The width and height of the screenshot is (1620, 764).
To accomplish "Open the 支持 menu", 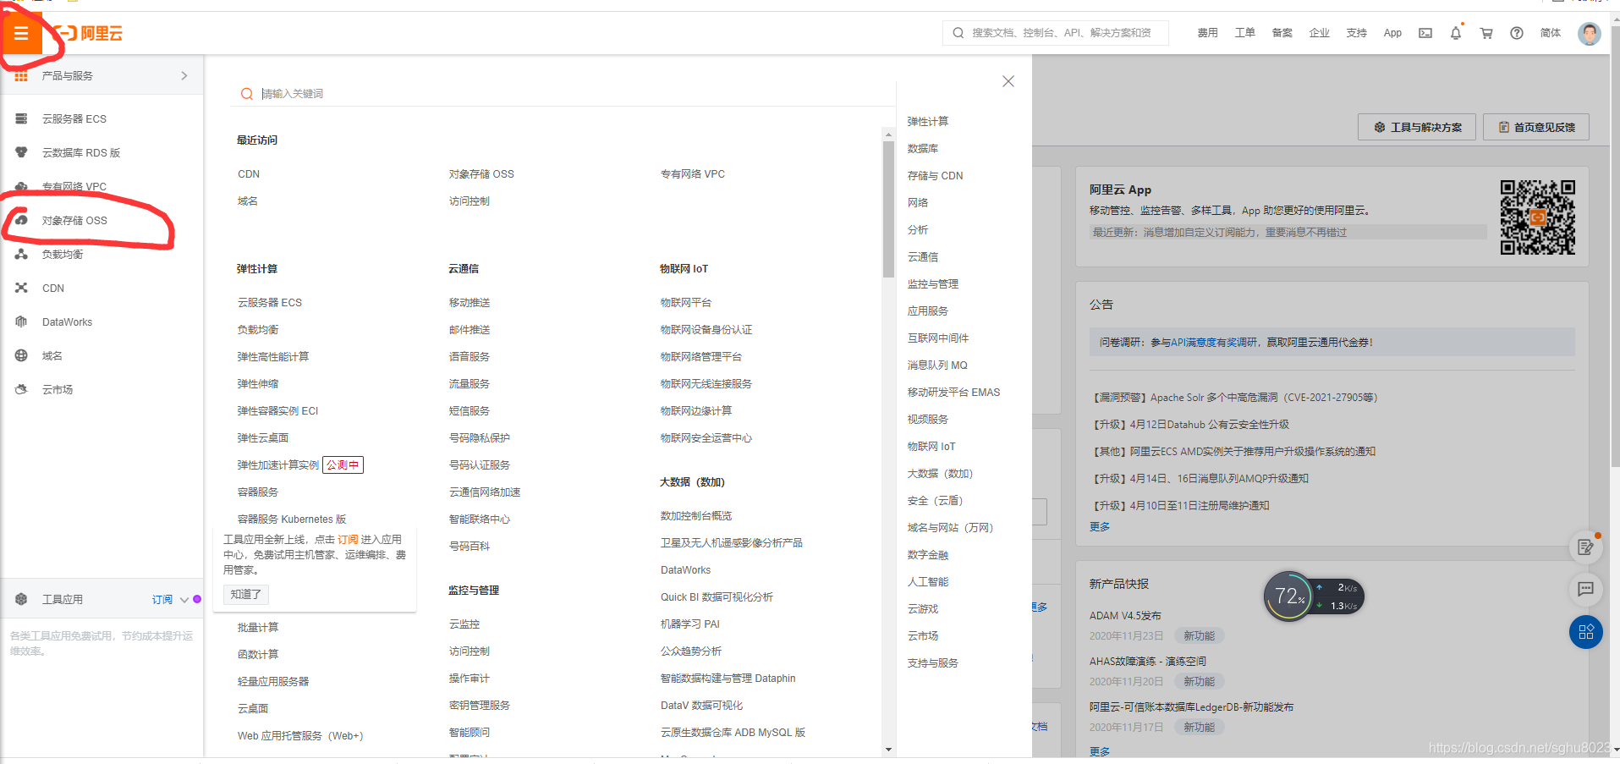I will pyautogui.click(x=1357, y=33).
